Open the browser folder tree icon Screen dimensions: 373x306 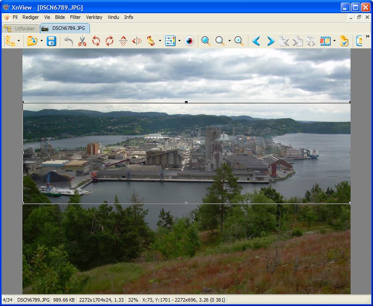(x=10, y=41)
